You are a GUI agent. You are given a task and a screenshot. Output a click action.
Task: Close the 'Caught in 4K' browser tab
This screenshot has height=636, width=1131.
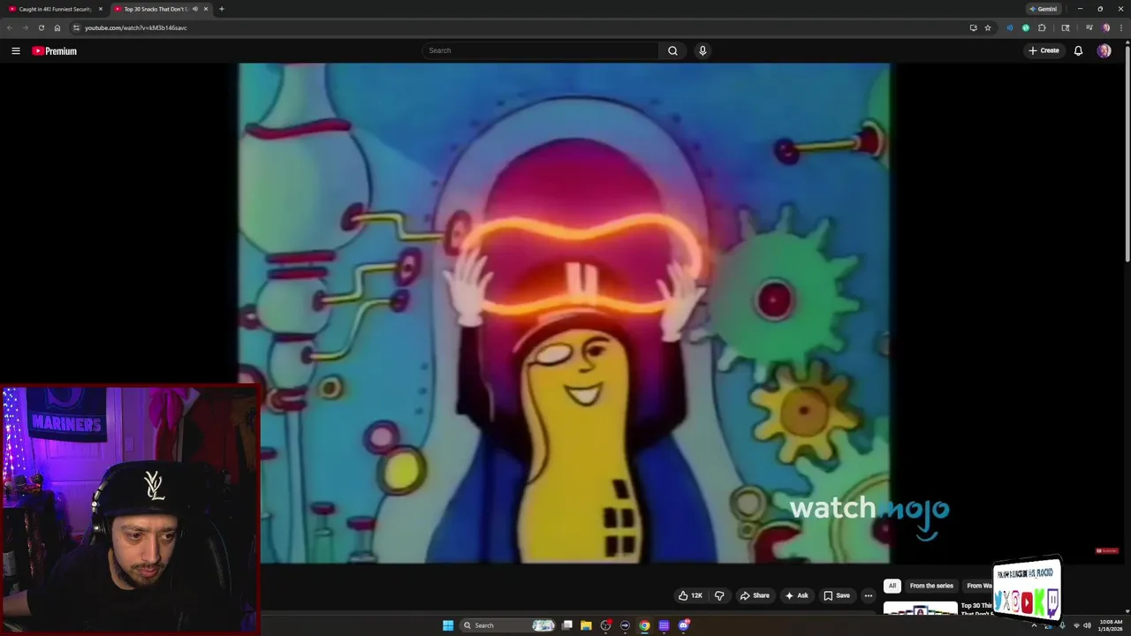100,9
